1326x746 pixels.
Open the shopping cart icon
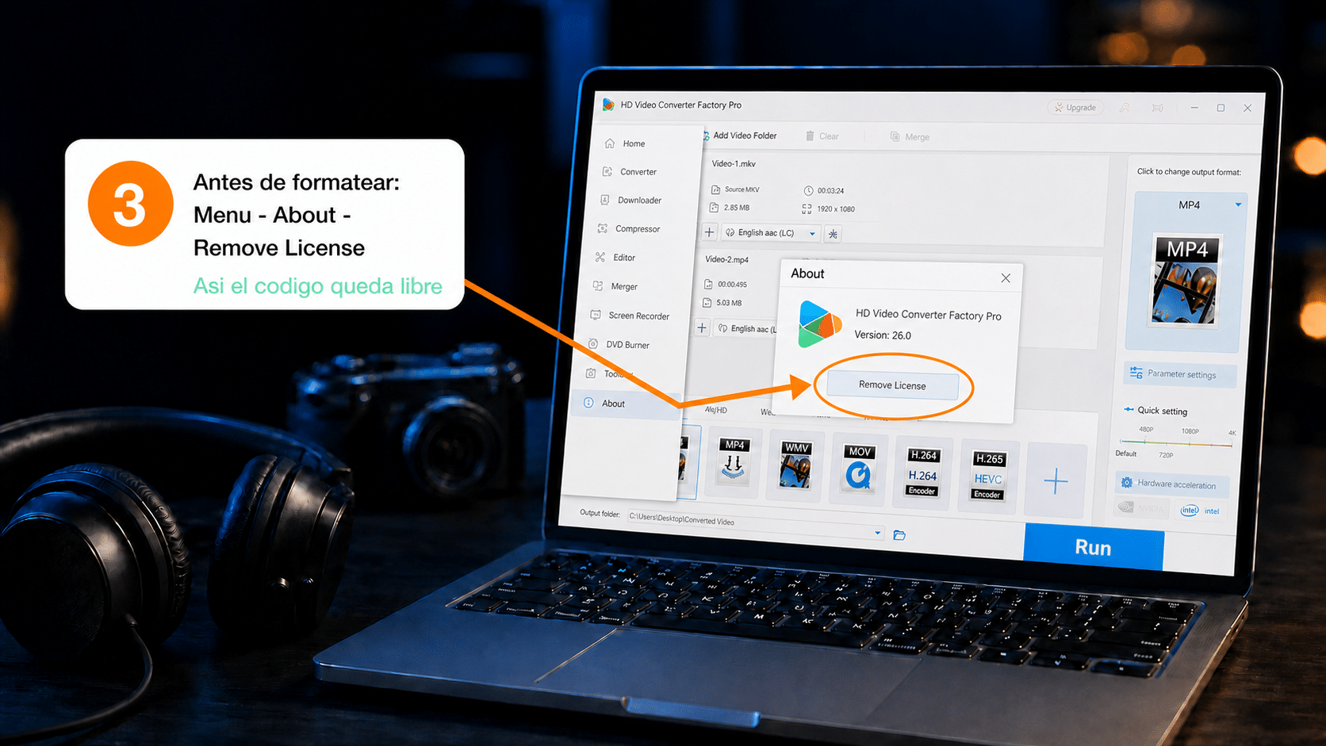(1158, 108)
